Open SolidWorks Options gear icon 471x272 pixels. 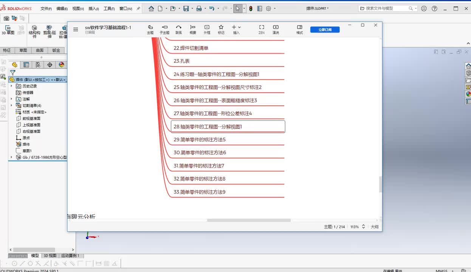click(x=268, y=8)
